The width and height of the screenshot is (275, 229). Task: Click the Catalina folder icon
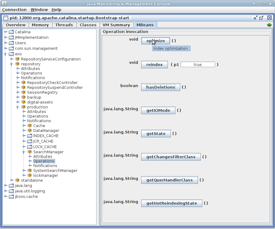click(12, 32)
